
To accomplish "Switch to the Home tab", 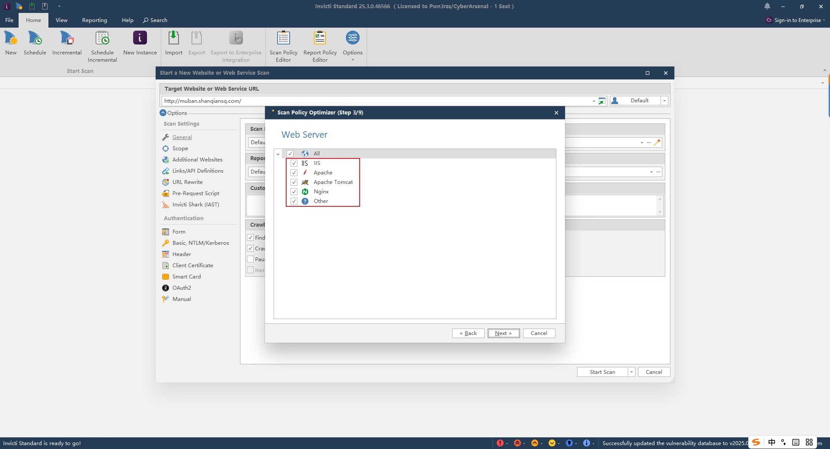I will point(33,20).
